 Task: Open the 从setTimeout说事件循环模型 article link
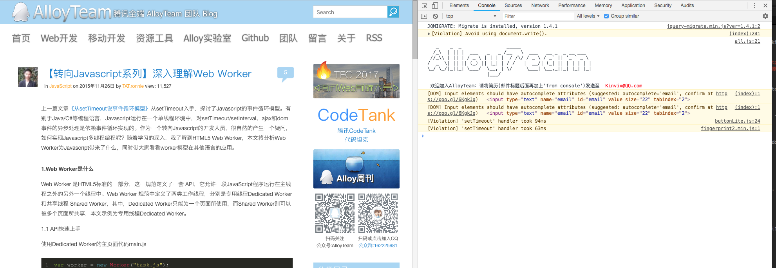[x=110, y=109]
